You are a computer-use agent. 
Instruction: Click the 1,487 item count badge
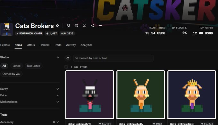pos(51,33)
